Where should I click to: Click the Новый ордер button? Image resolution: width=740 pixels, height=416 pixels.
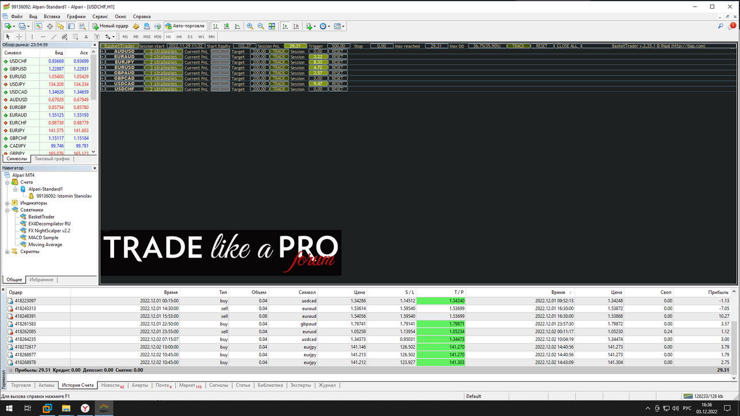(111, 26)
